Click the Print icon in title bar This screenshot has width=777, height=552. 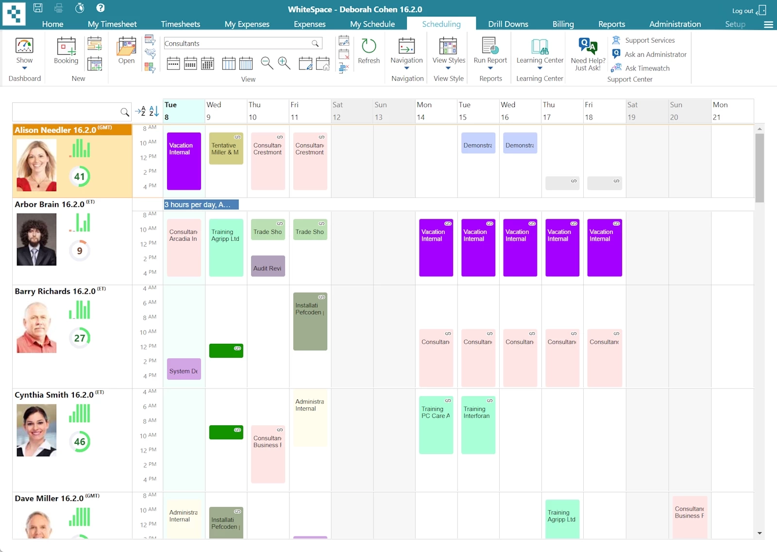[x=59, y=8]
